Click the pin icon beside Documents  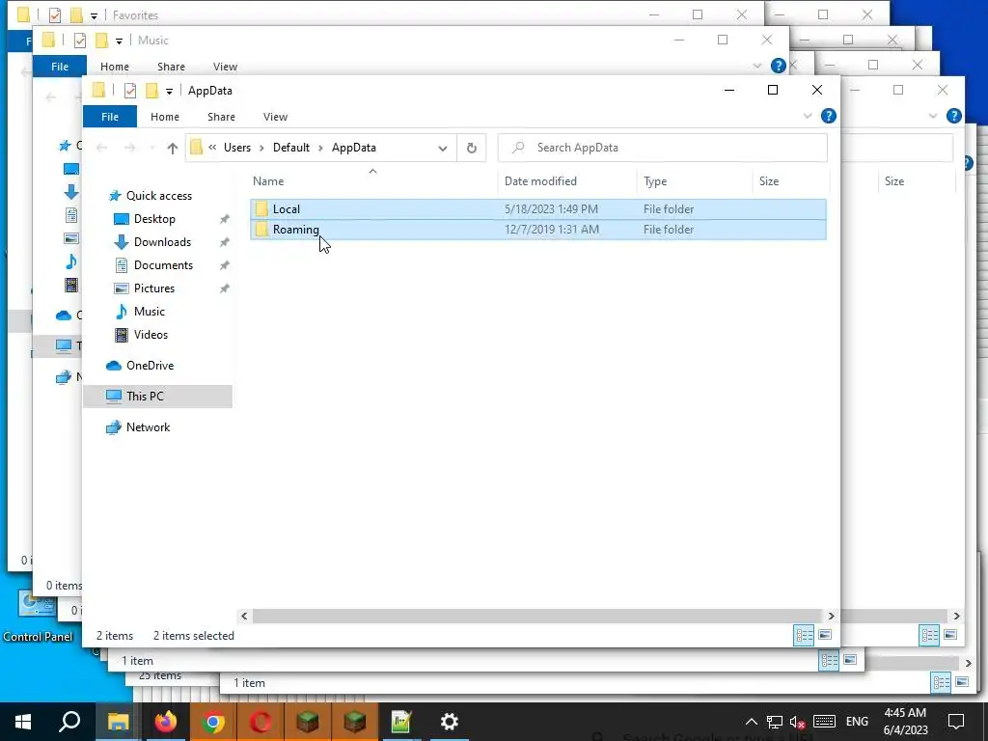tap(224, 265)
